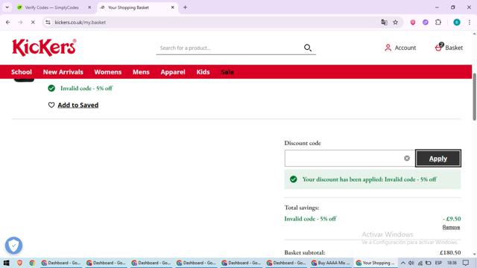Clear the discount code field
The width and height of the screenshot is (477, 268).
click(x=407, y=159)
